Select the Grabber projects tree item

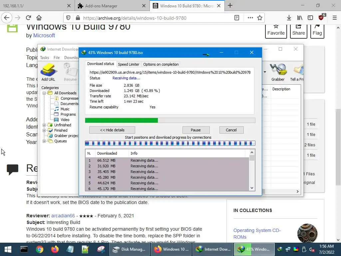pyautogui.click(x=66, y=136)
